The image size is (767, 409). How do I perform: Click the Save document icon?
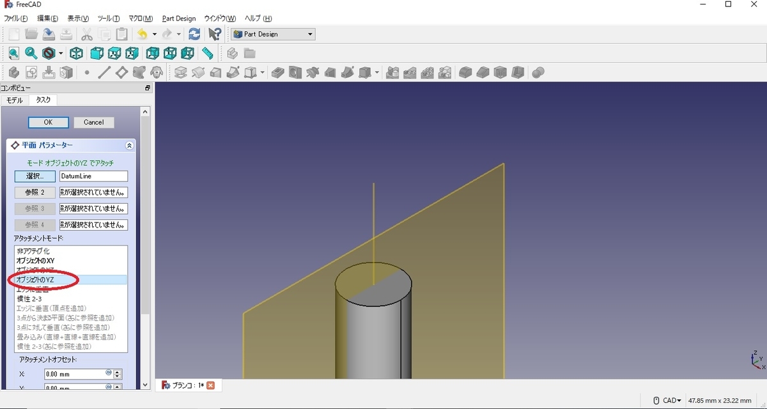[49, 34]
